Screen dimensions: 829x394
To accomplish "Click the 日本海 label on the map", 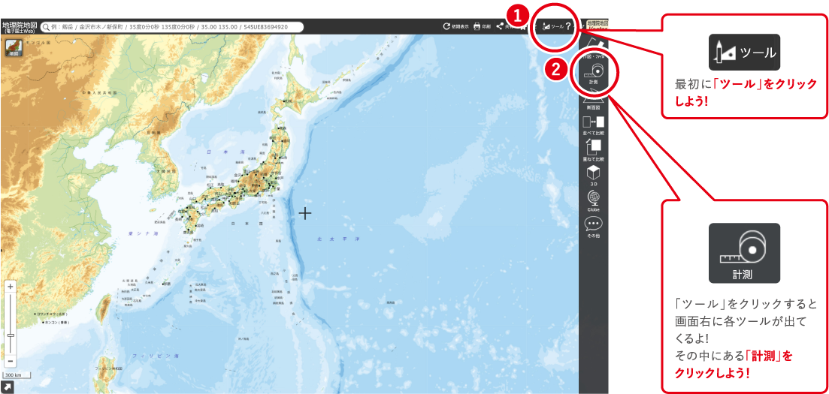I will [226, 152].
